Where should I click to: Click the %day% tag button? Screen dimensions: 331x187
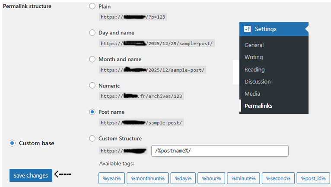(183, 178)
